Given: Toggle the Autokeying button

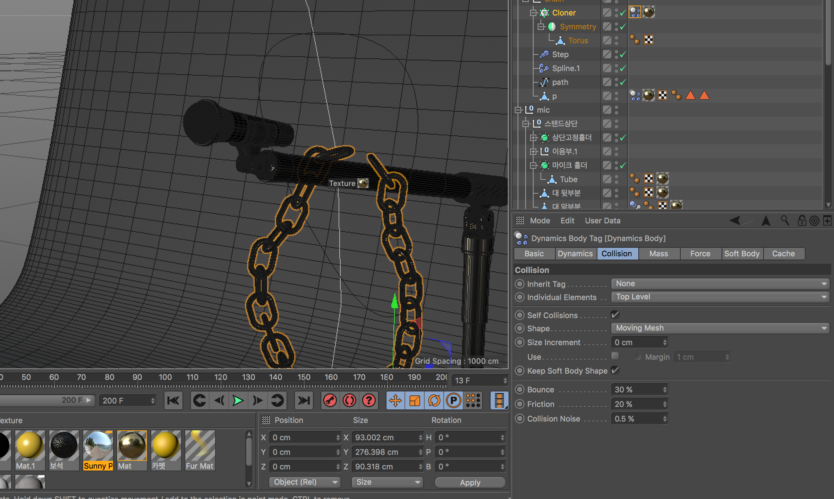Looking at the screenshot, I should click(349, 401).
